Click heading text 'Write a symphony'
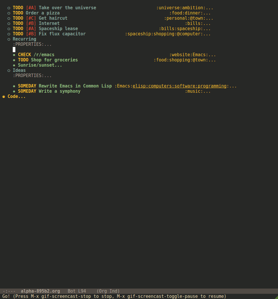 coord(60,91)
